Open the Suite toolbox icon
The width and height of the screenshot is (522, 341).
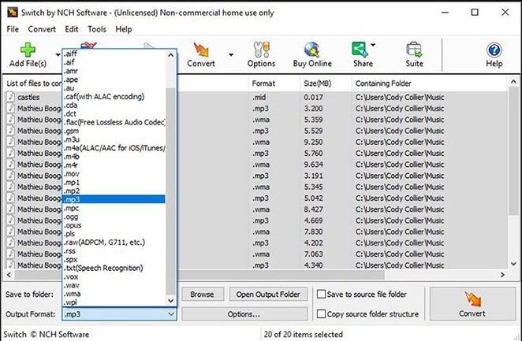pos(414,50)
